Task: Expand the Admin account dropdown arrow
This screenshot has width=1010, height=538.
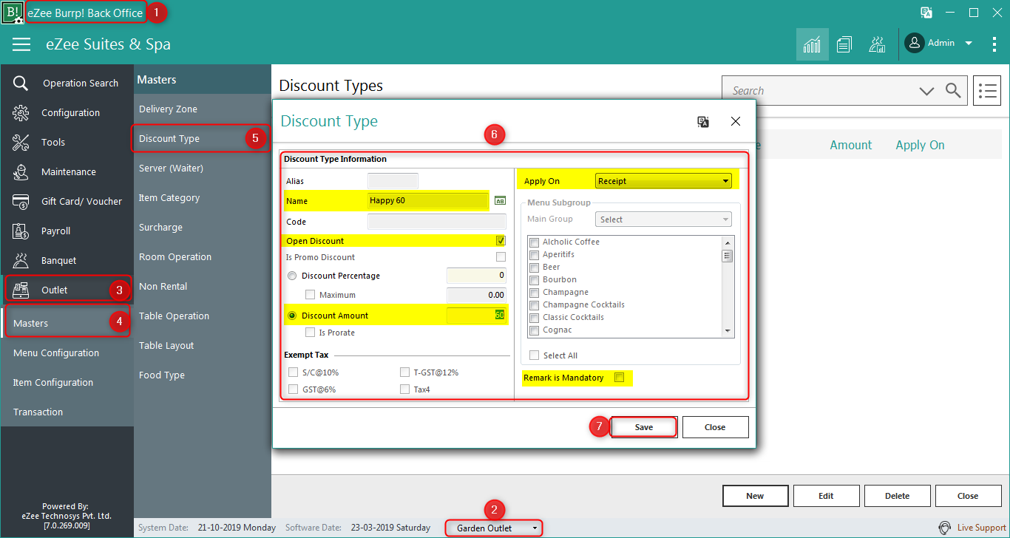Action: (969, 44)
